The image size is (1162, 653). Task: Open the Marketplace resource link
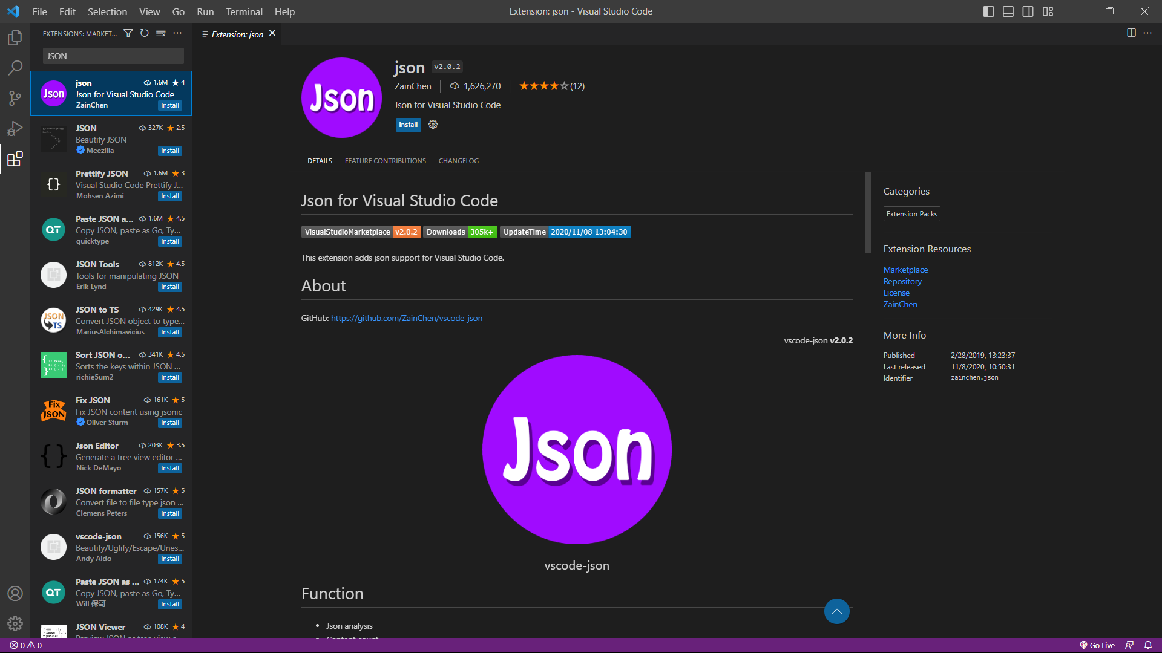point(905,270)
